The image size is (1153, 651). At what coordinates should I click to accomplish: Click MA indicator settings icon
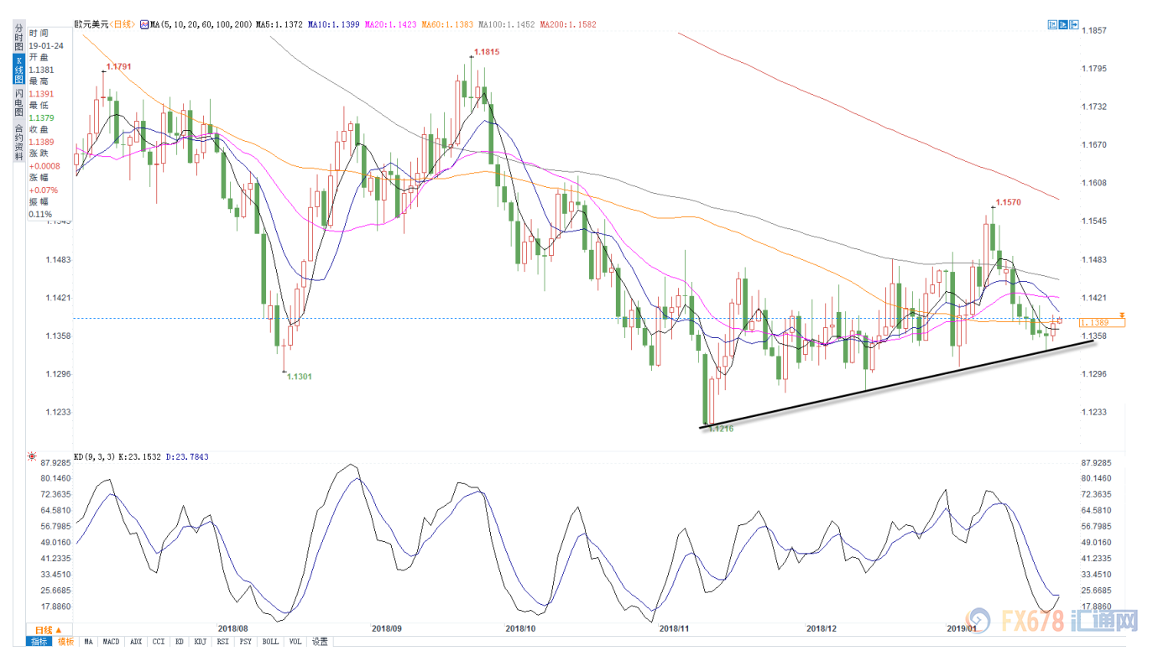[145, 24]
